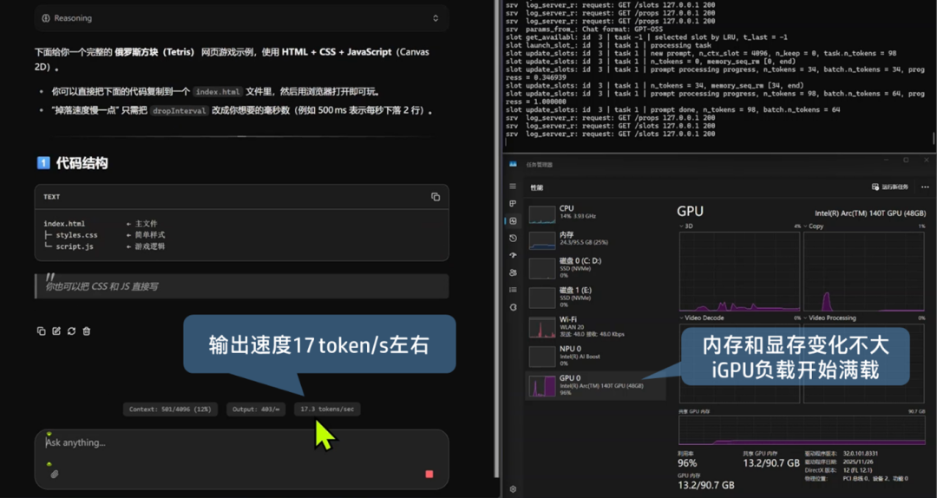Click the chat page vertical scrollbar

496,239
